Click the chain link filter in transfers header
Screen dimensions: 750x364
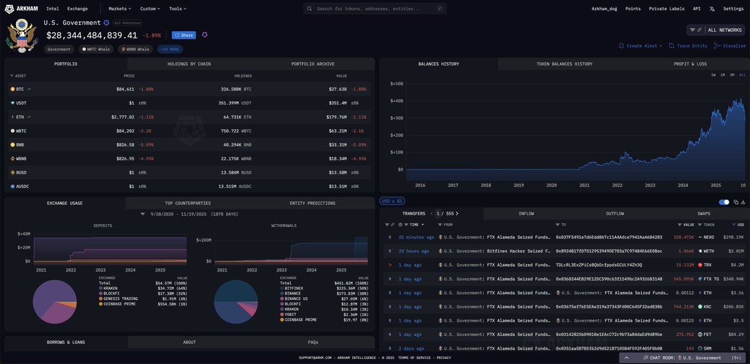pyautogui.click(x=392, y=224)
